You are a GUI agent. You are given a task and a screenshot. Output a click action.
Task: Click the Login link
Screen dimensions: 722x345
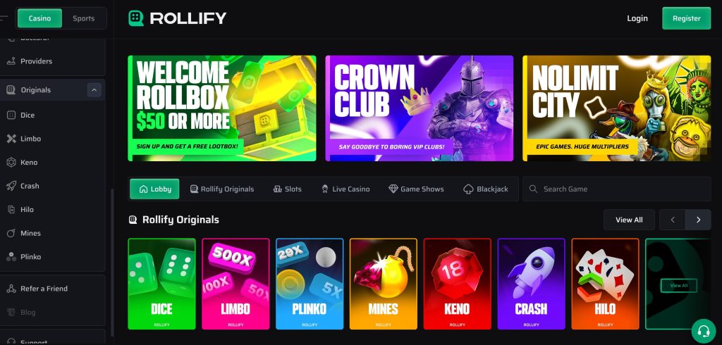pos(637,18)
